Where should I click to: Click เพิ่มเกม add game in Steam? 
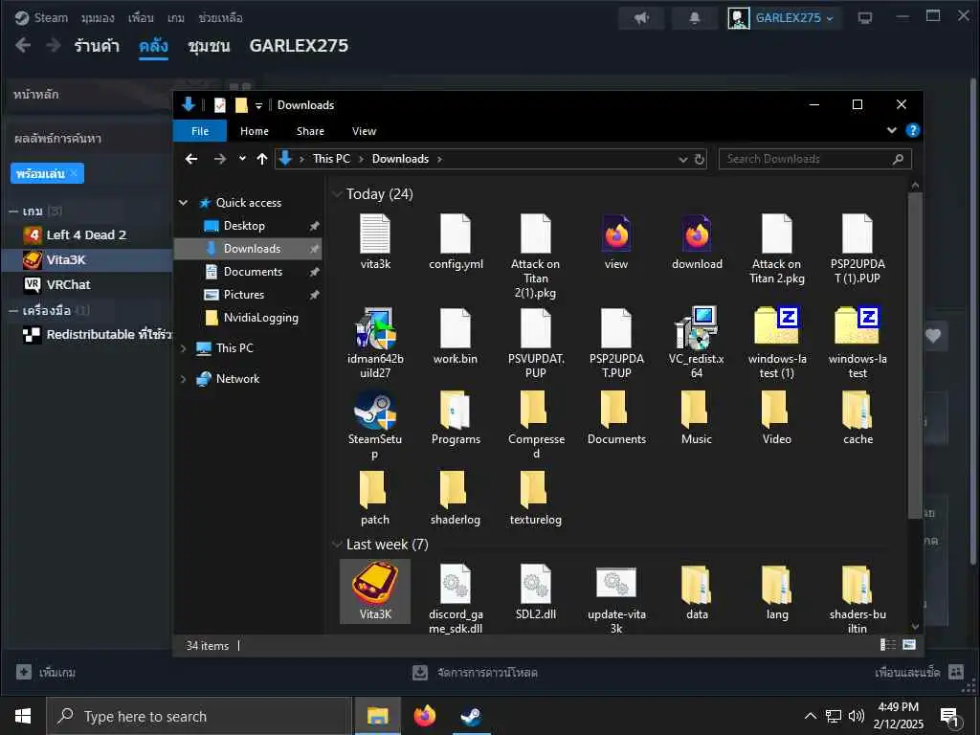click(46, 673)
